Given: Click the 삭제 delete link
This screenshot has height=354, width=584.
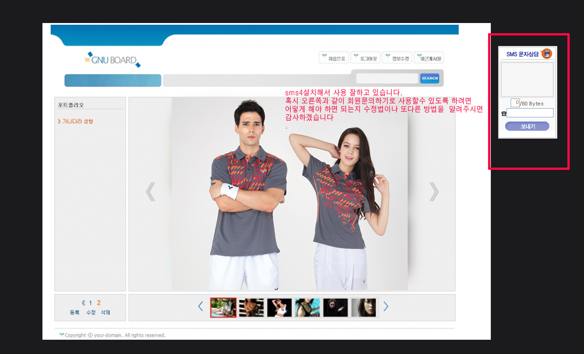Looking at the screenshot, I should point(106,313).
